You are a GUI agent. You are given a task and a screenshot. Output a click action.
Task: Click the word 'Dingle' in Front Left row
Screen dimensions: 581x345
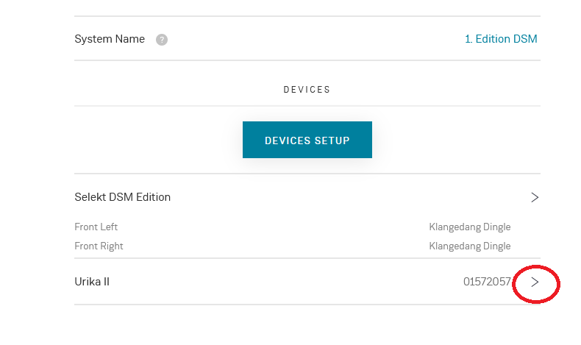[497, 227]
